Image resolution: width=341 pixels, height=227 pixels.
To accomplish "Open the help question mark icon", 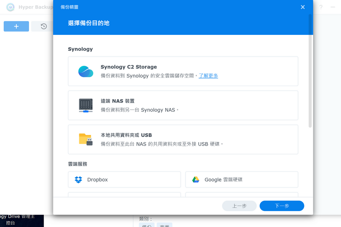I will (x=321, y=7).
